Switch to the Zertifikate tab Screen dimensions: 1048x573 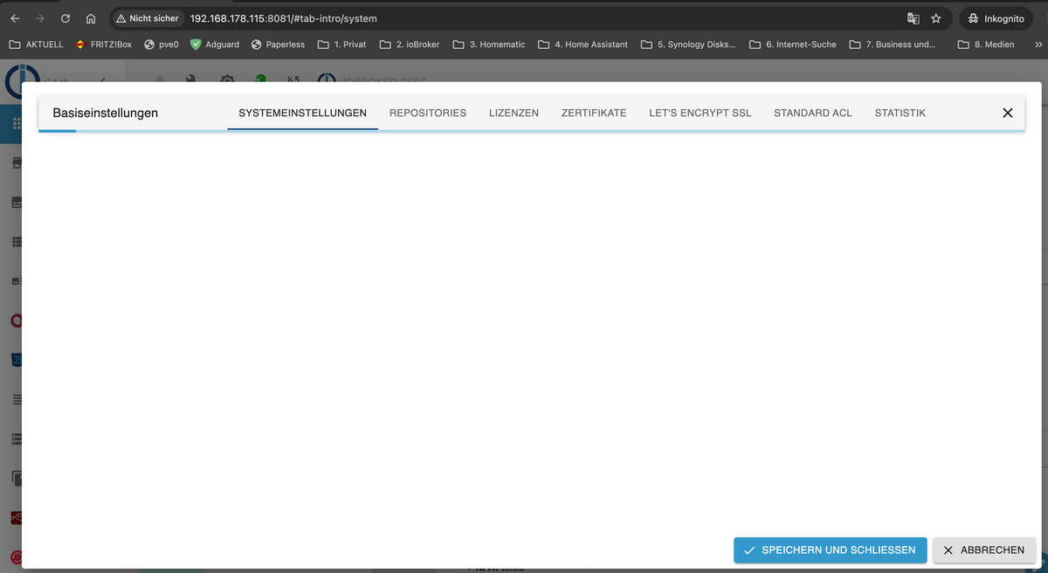(x=594, y=113)
